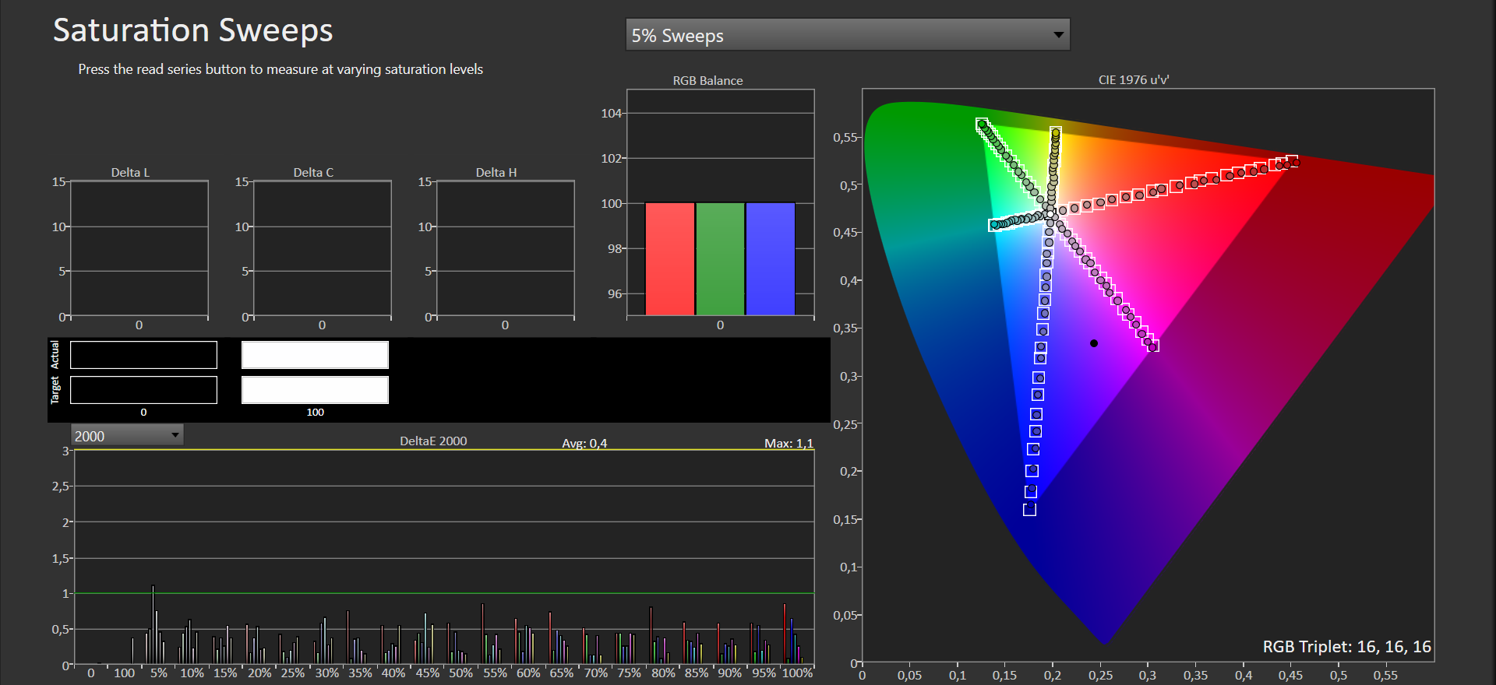Select the Delta C chart

pos(322,249)
